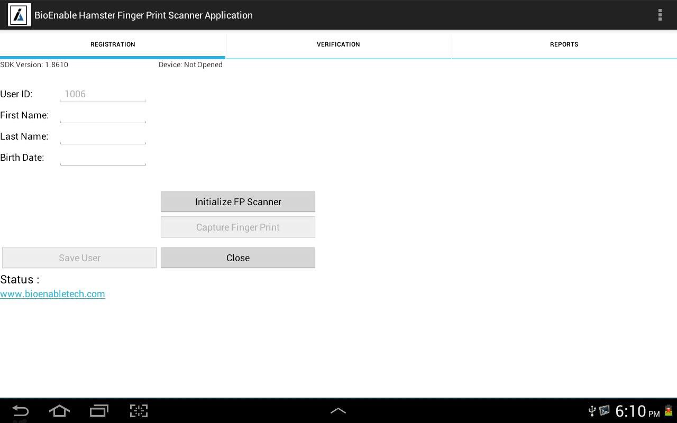Click the Capture Finger Print button
Image resolution: width=677 pixels, height=423 pixels.
tap(238, 227)
